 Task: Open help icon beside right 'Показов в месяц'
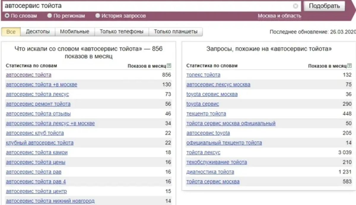coord(349,65)
